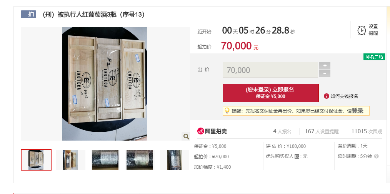Click the help question mark next to 延时周期
The image size is (390, 194).
pyautogui.click(x=376, y=156)
